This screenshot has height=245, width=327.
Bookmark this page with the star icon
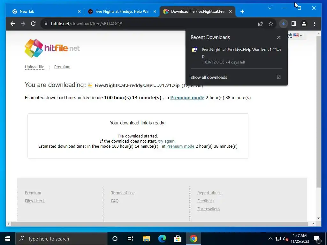pyautogui.click(x=271, y=24)
